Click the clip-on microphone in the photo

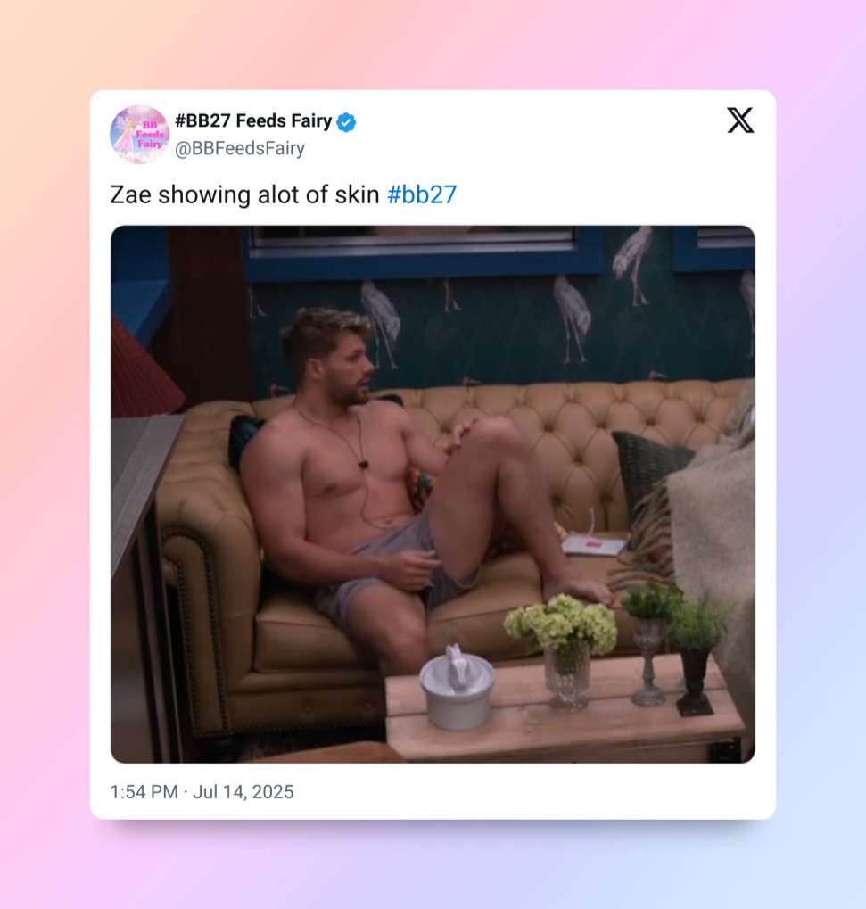(x=364, y=464)
